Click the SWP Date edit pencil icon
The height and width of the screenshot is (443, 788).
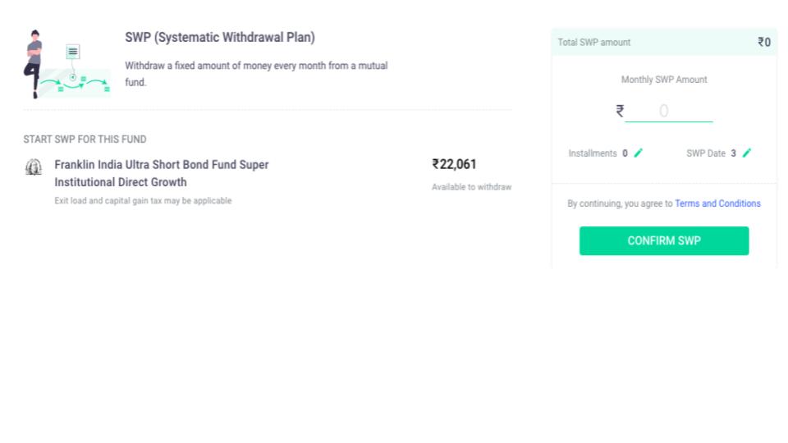pyautogui.click(x=747, y=153)
